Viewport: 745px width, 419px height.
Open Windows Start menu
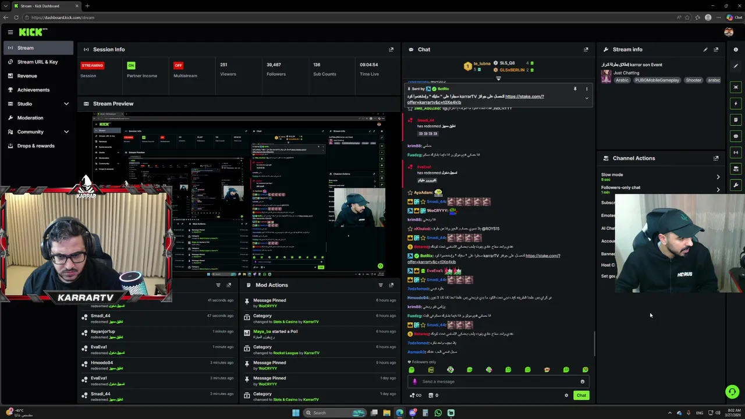296,413
